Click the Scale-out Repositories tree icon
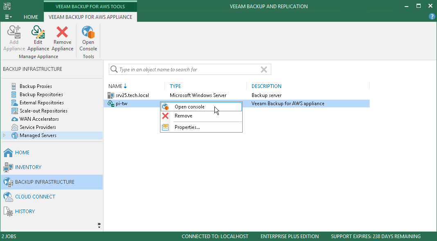 click(14, 111)
